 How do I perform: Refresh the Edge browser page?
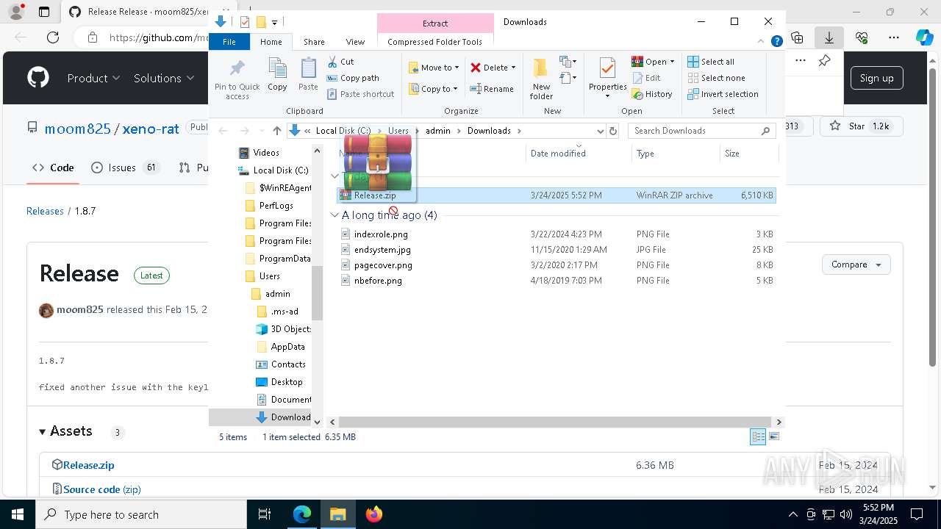53,37
